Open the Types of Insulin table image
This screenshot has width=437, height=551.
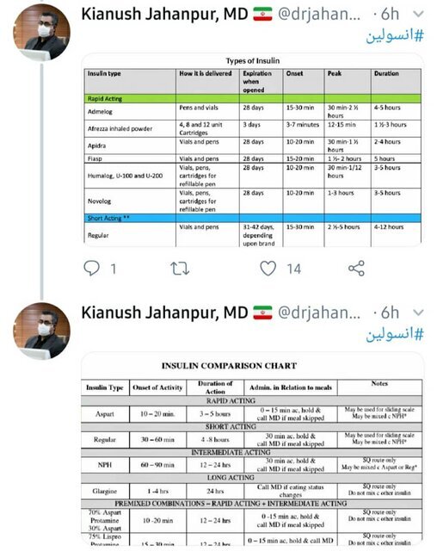252,150
